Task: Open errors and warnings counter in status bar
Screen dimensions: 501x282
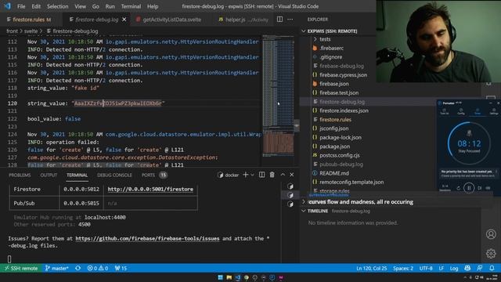Action: pos(98,268)
